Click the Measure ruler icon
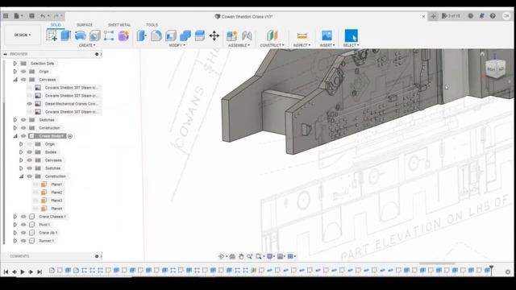 [x=302, y=35]
